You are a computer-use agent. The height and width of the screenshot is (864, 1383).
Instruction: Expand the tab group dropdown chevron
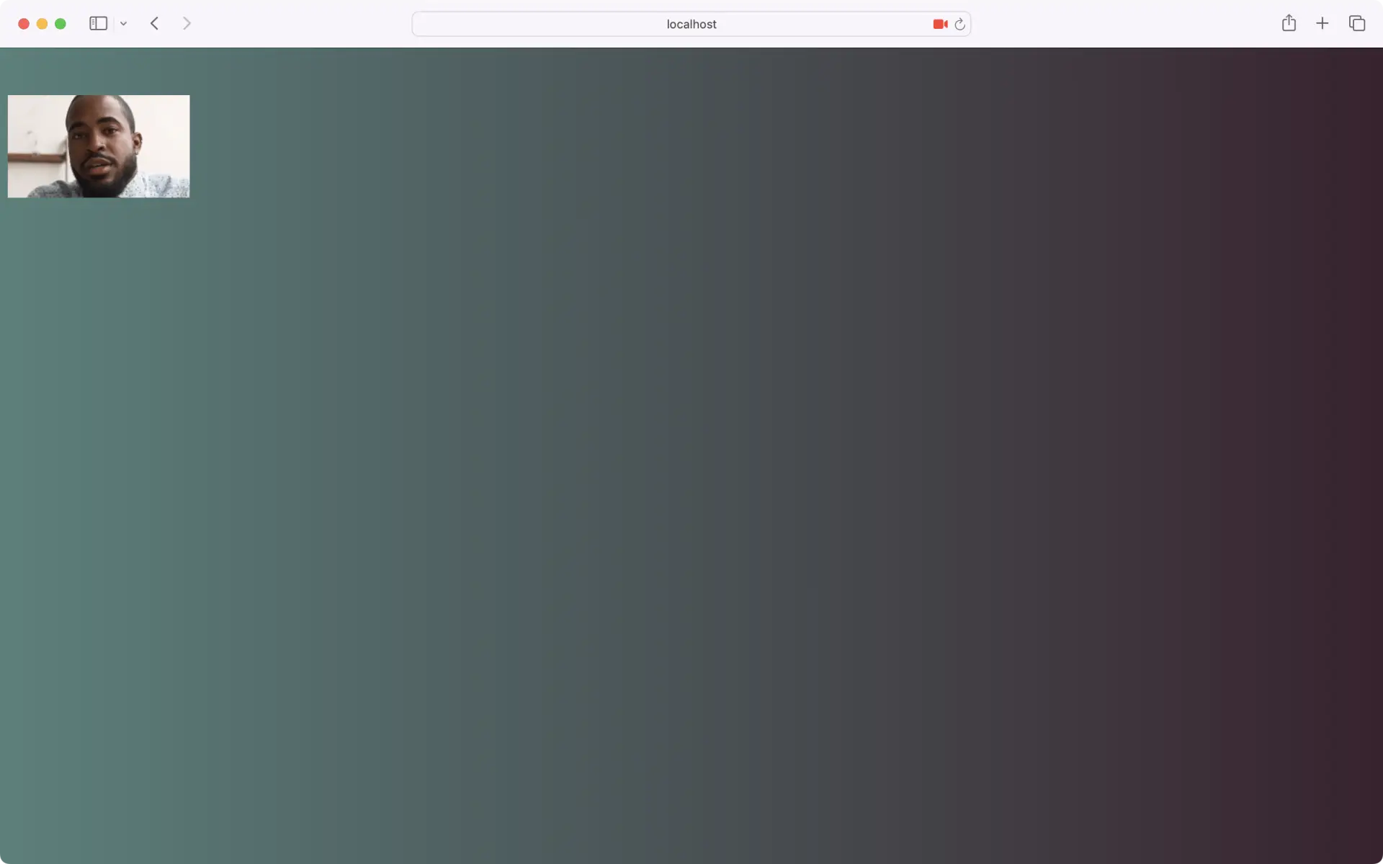point(124,24)
